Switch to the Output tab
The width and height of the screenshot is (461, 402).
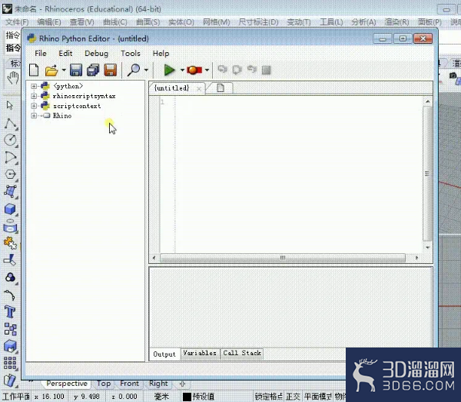(164, 354)
